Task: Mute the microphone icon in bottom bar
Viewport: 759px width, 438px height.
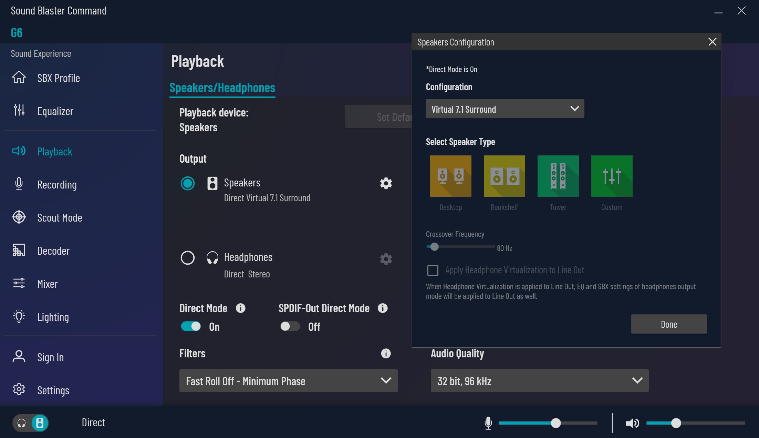Action: point(488,423)
